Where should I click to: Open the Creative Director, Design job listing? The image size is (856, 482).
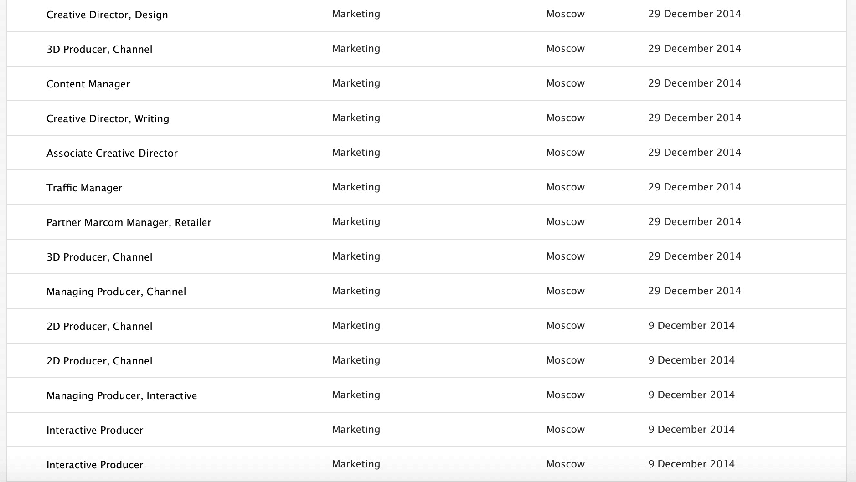click(107, 15)
